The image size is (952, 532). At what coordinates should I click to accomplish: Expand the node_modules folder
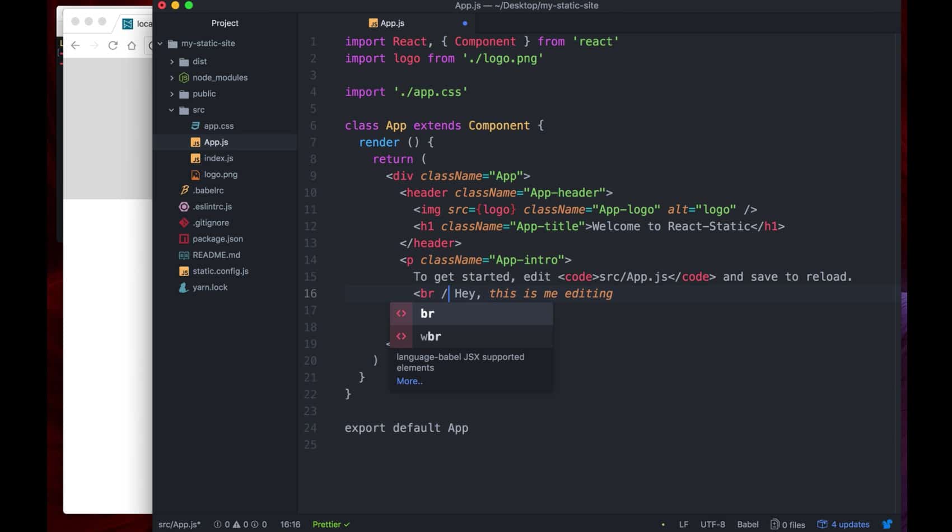pos(220,77)
